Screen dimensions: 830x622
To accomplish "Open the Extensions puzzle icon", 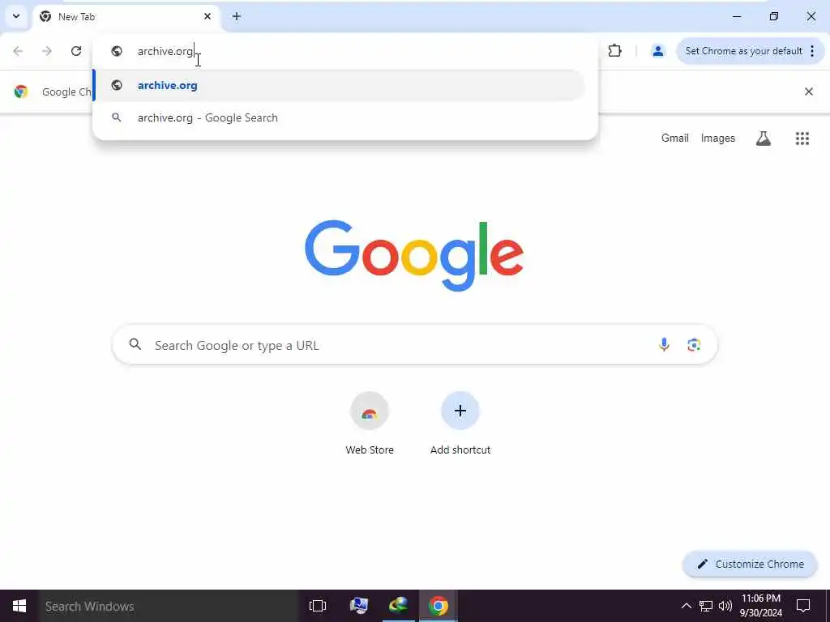I will coord(614,51).
